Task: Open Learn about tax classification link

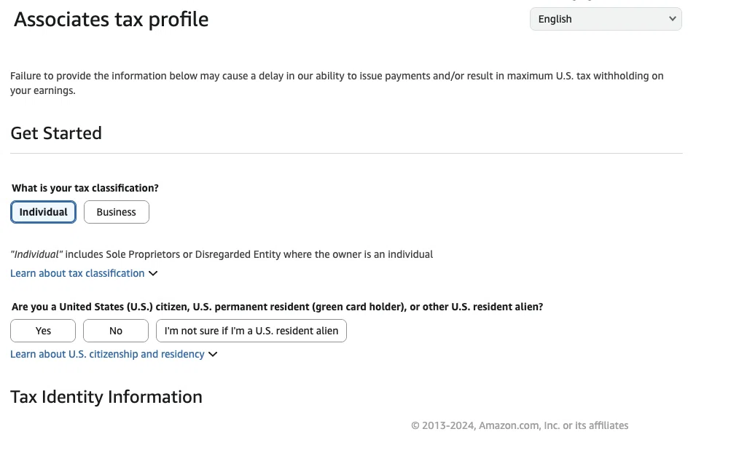Action: click(x=77, y=273)
